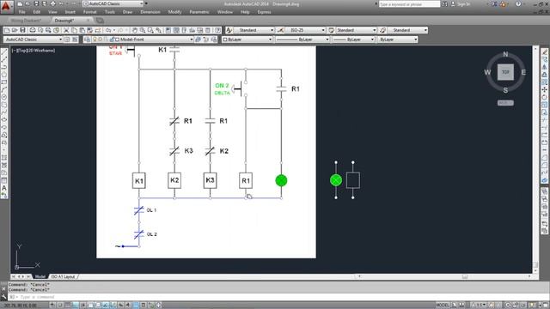Click N on ViewCube compass
Screen dimensions: 550x309
coord(505,54)
